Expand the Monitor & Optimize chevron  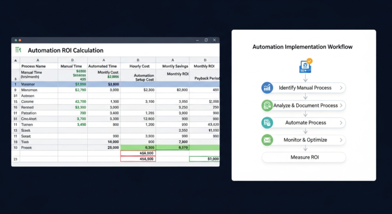(341, 140)
